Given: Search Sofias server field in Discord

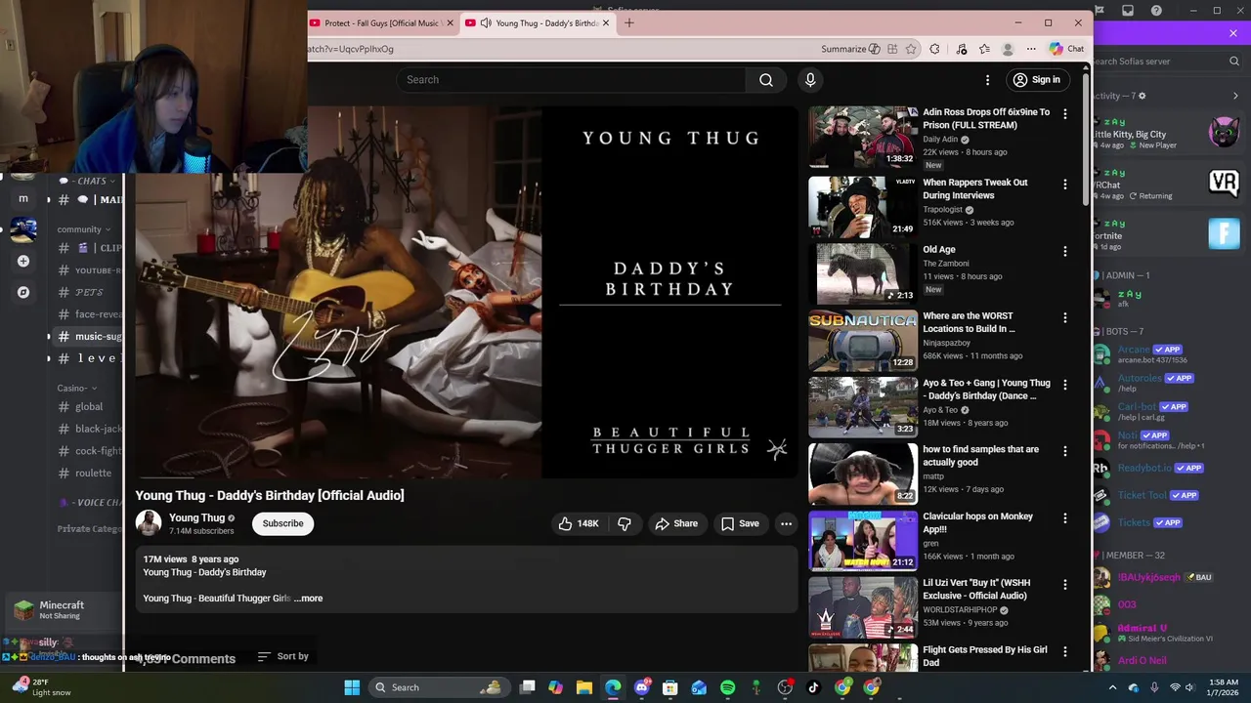Looking at the screenshot, I should pos(1166,62).
